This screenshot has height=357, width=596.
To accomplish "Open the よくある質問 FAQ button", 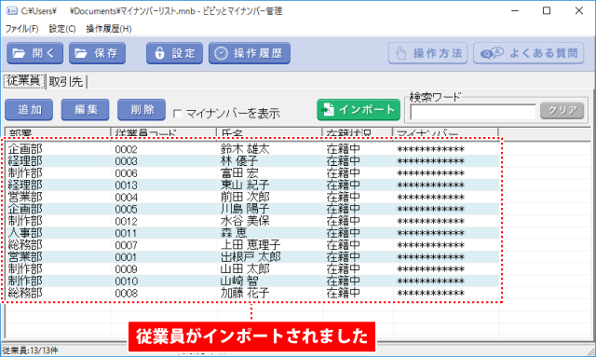I will click(x=529, y=53).
